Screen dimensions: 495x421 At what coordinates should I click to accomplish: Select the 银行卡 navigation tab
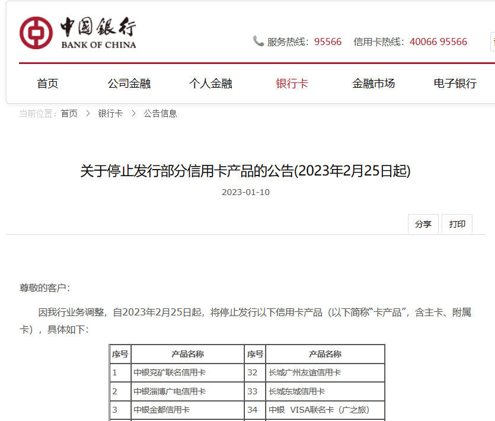tap(292, 84)
